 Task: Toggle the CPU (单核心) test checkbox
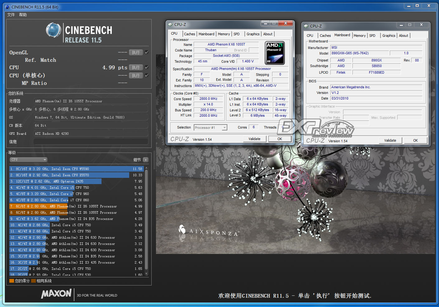[x=147, y=76]
